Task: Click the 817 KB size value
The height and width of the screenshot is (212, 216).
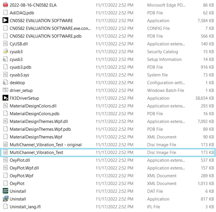Action: 207,199
